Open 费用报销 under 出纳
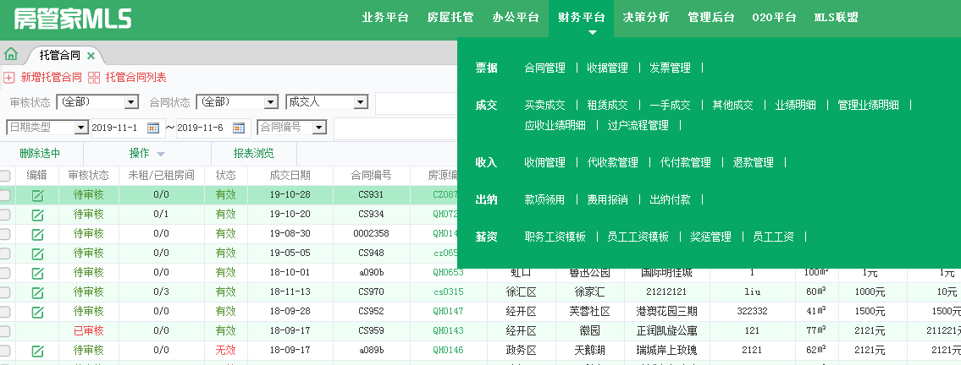The height and width of the screenshot is (365, 961). [x=607, y=200]
